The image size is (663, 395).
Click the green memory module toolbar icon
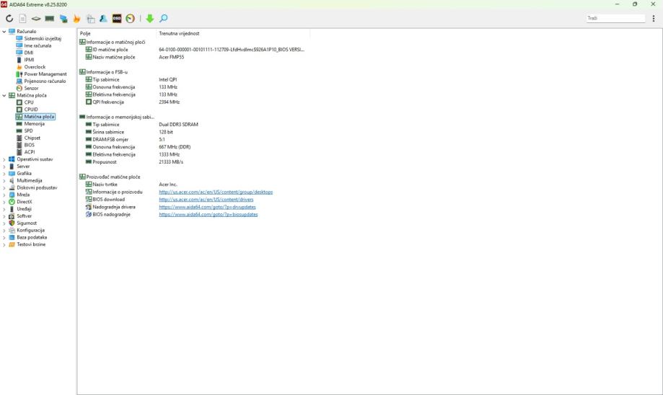50,19
